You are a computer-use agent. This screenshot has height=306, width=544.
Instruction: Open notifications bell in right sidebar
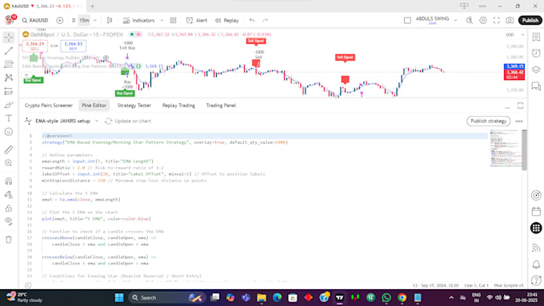(x=536, y=264)
